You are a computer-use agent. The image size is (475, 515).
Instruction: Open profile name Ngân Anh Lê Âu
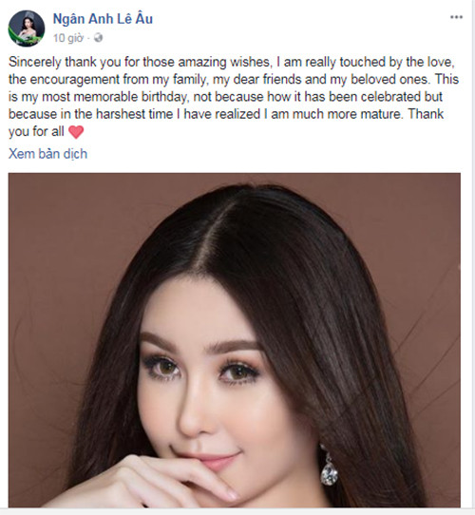[103, 19]
